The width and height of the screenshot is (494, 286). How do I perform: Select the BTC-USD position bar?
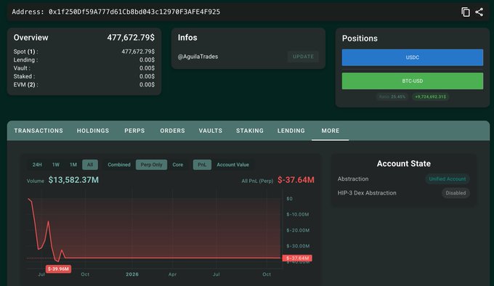click(413, 81)
